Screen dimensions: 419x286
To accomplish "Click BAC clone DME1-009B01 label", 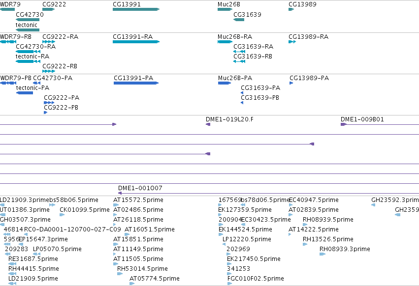I will pyautogui.click(x=362, y=119).
